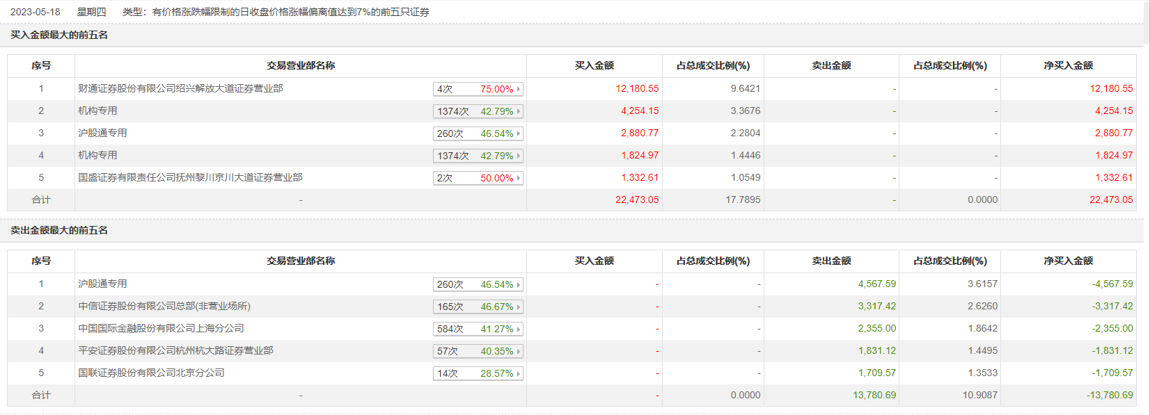
Task: Click 卖出金额 header in the sell table
Action: point(831,261)
